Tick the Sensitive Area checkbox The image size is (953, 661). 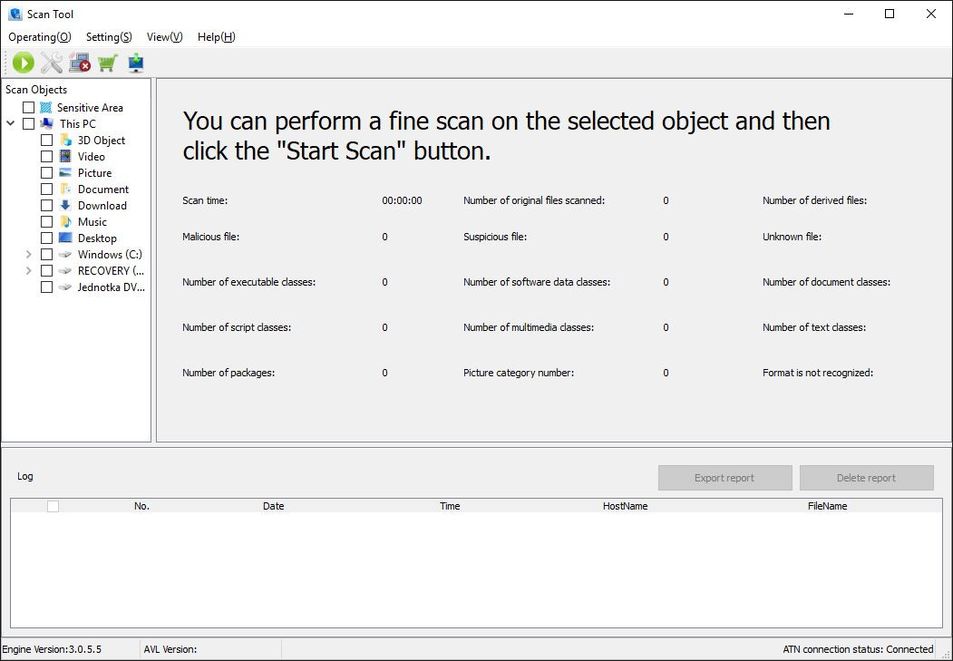[x=29, y=108]
